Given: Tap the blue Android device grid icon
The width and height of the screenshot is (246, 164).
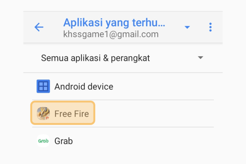Looking at the screenshot, I should [x=43, y=86].
